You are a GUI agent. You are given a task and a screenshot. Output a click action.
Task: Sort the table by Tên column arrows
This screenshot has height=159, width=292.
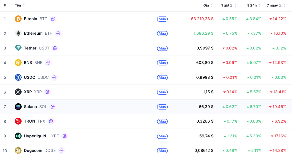[24, 5]
